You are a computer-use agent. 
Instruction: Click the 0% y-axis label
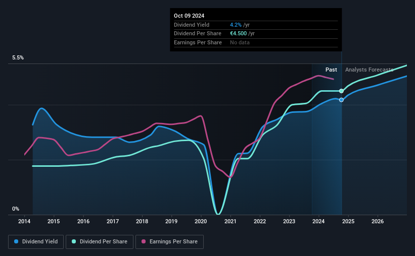point(16,209)
